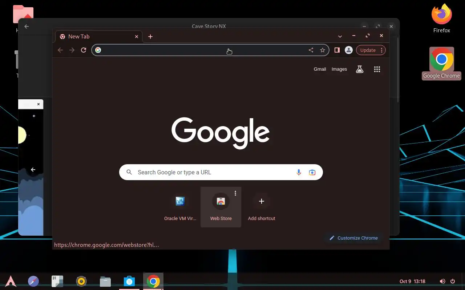This screenshot has height=290, width=465.
Task: Open the power menu in system tray
Action: [x=453, y=281]
